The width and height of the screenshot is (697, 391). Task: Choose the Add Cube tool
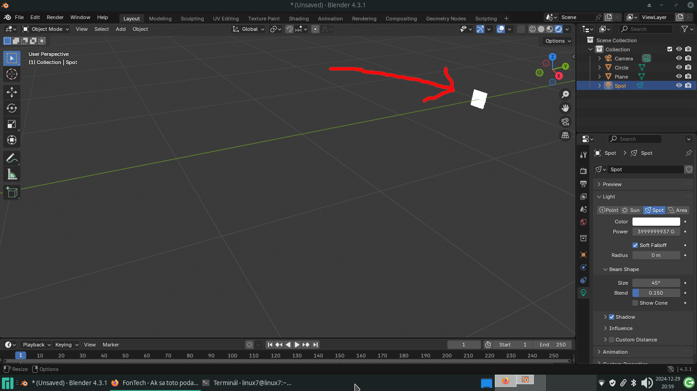pos(12,193)
